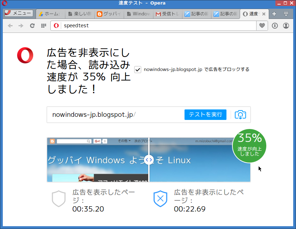Open the Speed Dial grid icon
This screenshot has width=296, height=229.
coord(44,26)
